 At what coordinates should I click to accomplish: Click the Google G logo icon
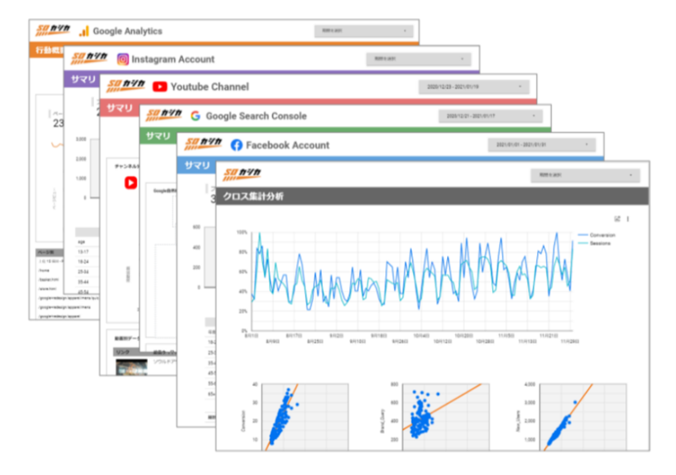pyautogui.click(x=195, y=116)
